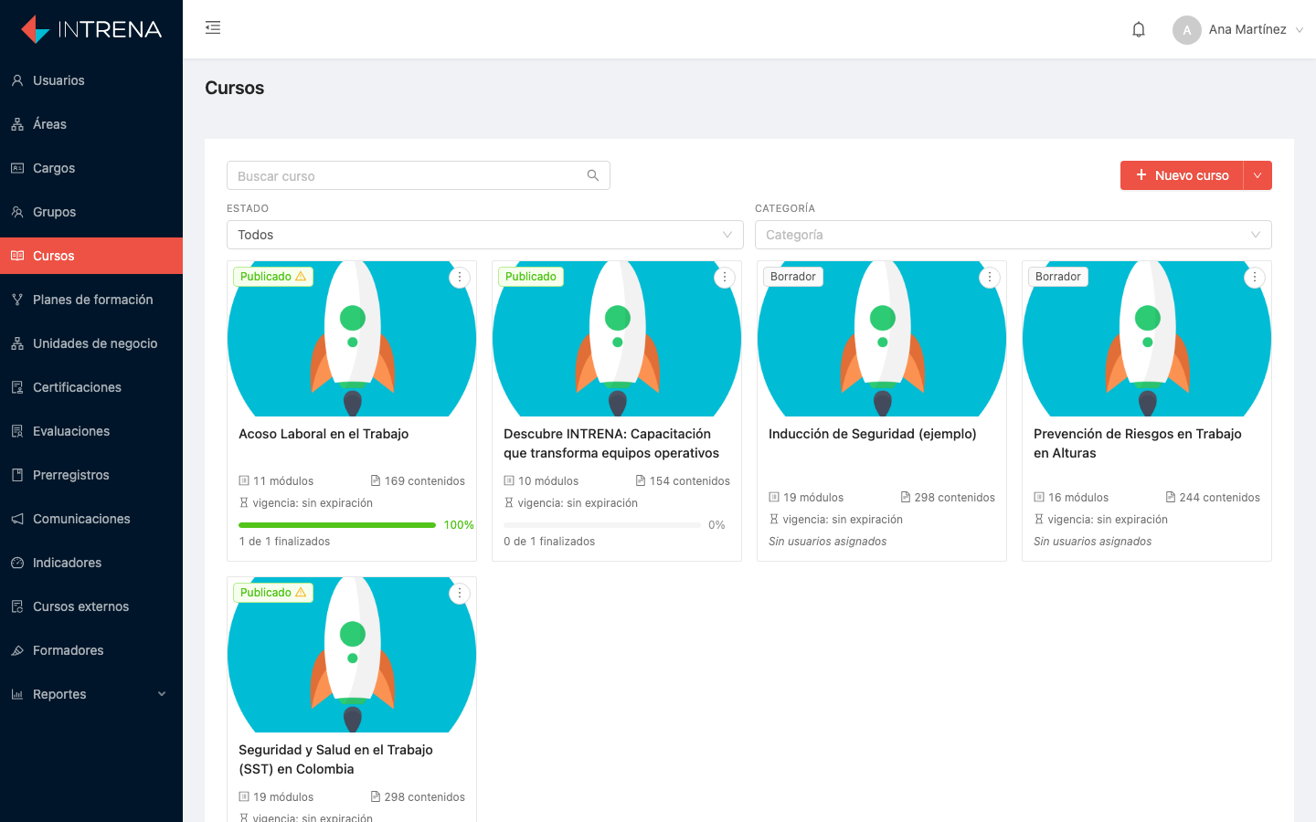Open Ana Martínez account menu
The height and width of the screenshot is (822, 1316).
(x=1238, y=29)
